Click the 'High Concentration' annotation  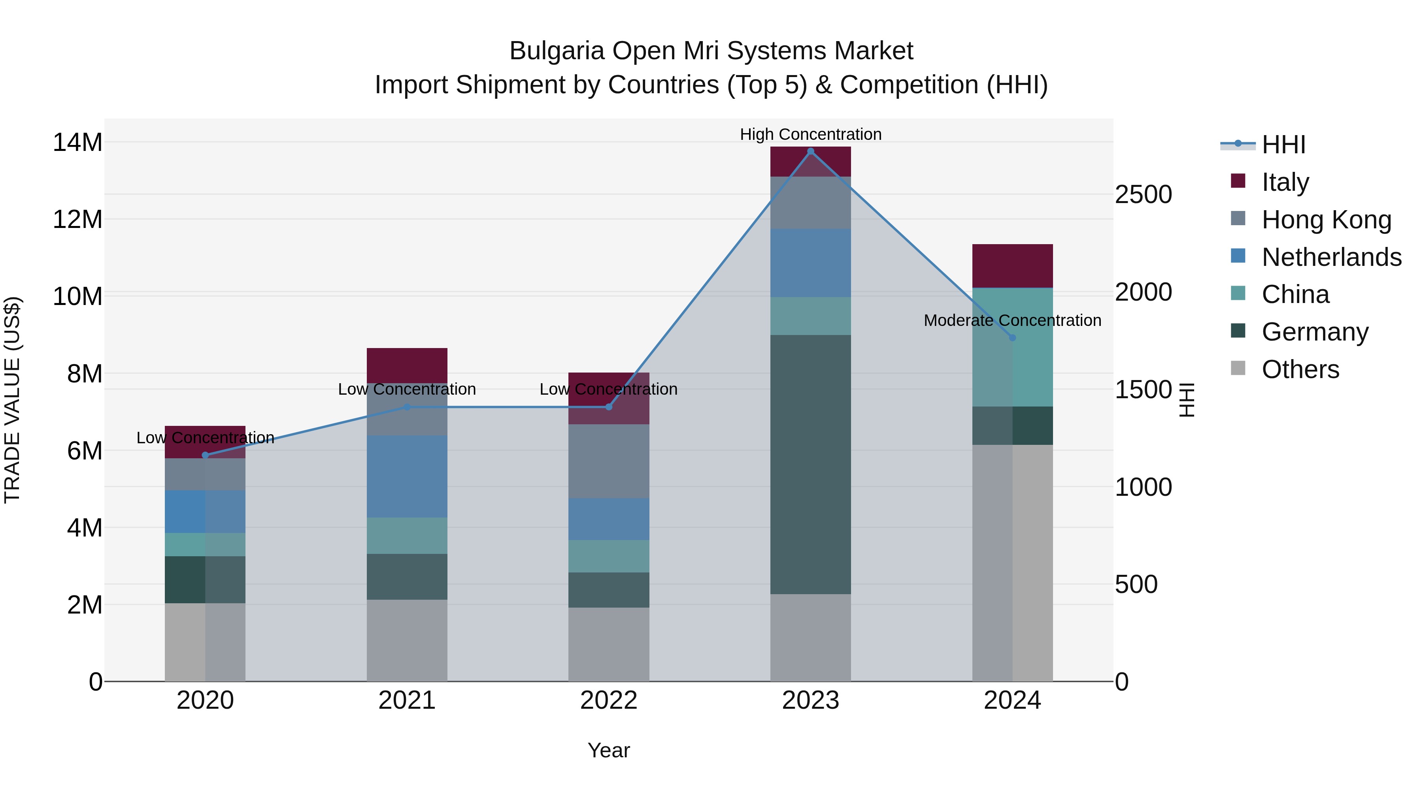point(811,134)
